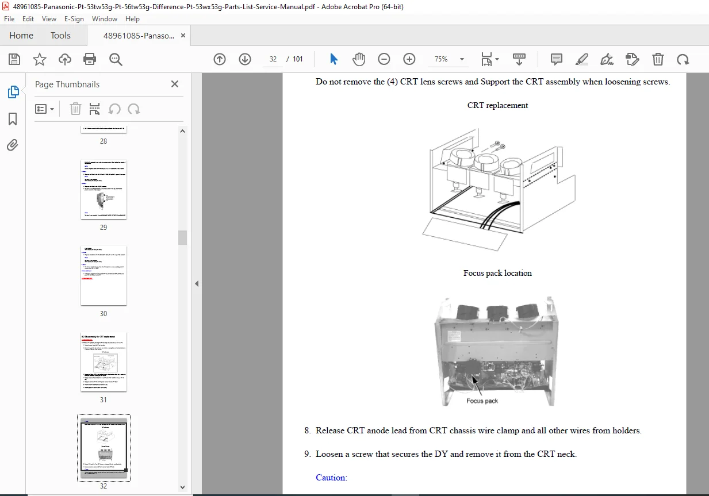Select the page 31 thumbnail
Viewport: 709px width, 496px height.
104,362
